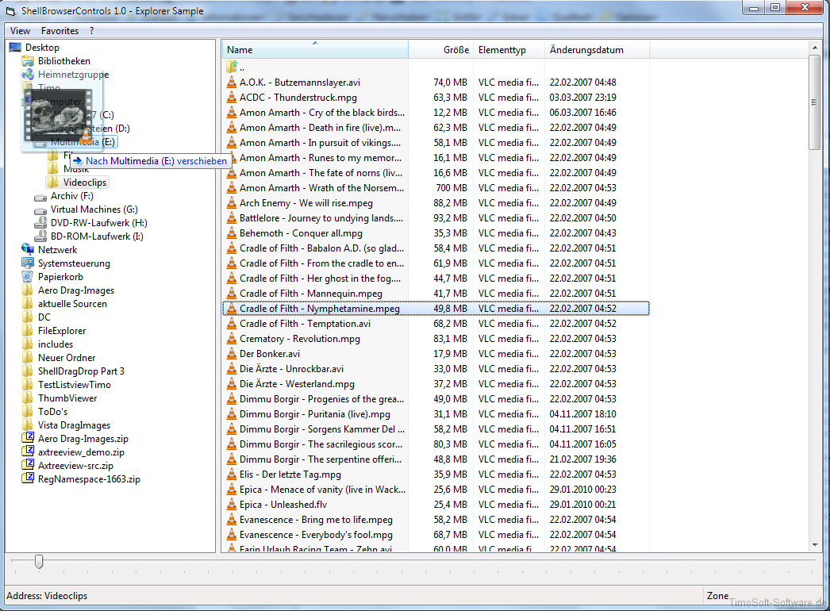Click the VLC icon of ACDC - Thunderstruck.mpg
This screenshot has width=830, height=611.
(231, 98)
